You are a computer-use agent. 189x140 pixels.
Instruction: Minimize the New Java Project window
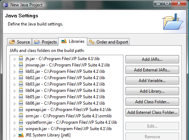tap(158, 4)
